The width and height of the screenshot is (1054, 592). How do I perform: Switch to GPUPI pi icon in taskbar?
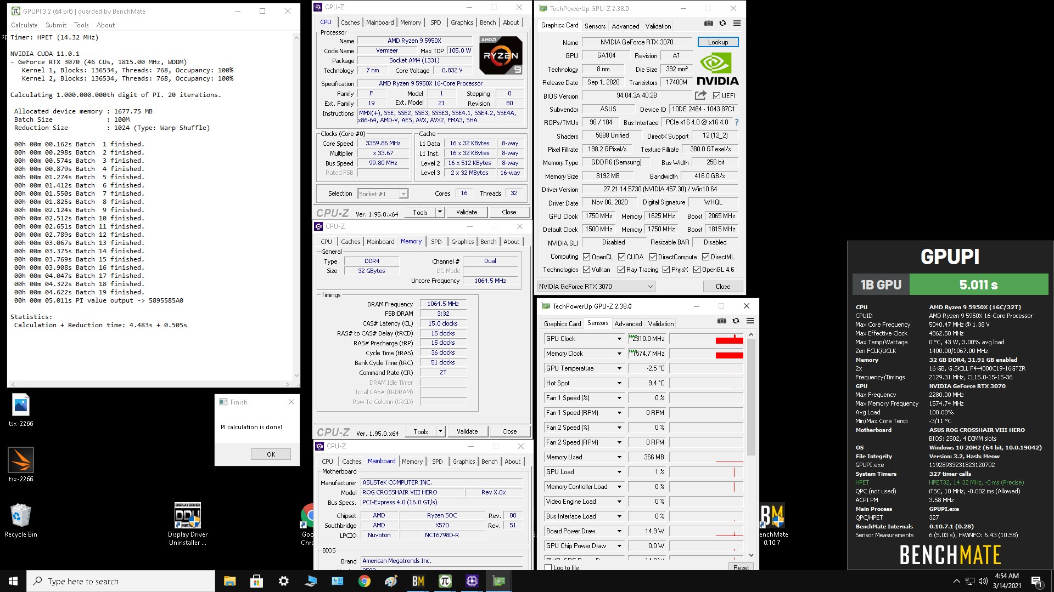coord(445,581)
